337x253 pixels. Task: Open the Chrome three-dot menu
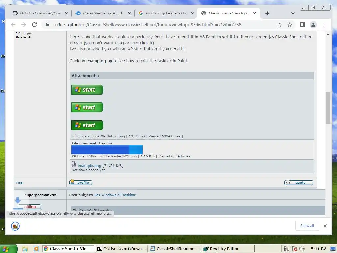tap(324, 25)
